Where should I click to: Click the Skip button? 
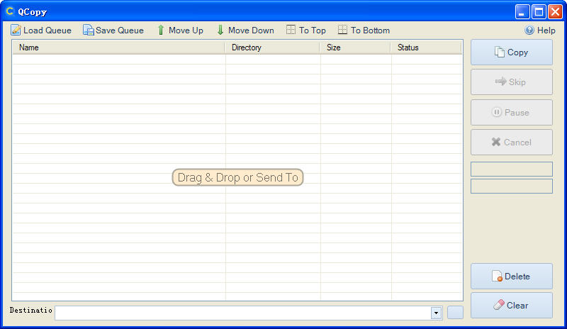[x=511, y=82]
